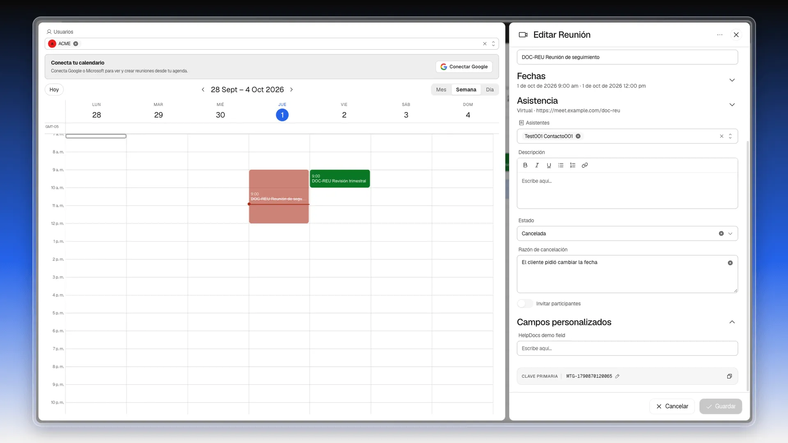Clear all selected users

pos(485,43)
